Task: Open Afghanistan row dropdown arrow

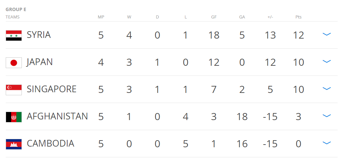Action: coord(327,116)
